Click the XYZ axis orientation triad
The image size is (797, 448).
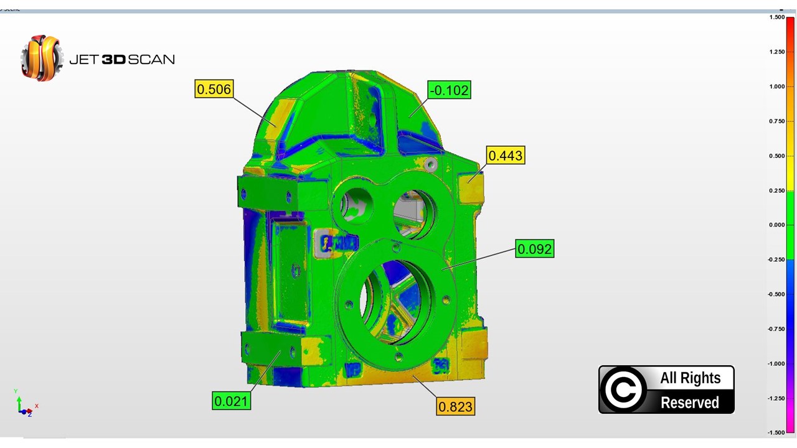[24, 405]
